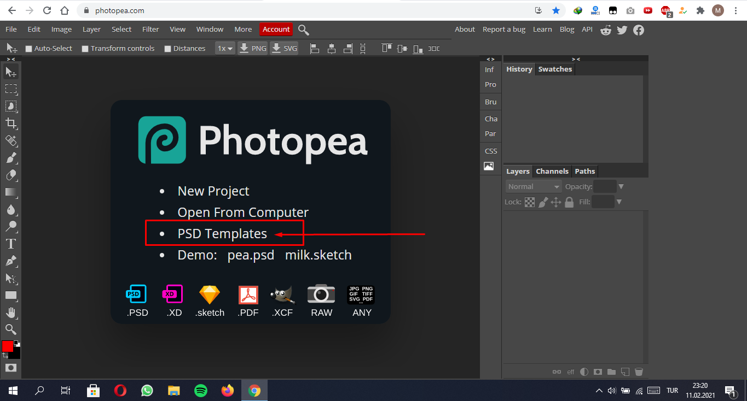Create a new folder in the Layers panel
The width and height of the screenshot is (747, 401).
point(611,372)
